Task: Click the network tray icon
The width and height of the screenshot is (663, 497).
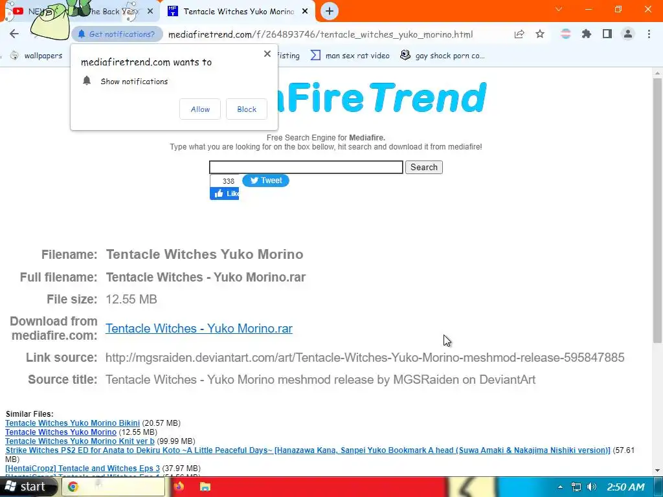Action: coord(576,487)
